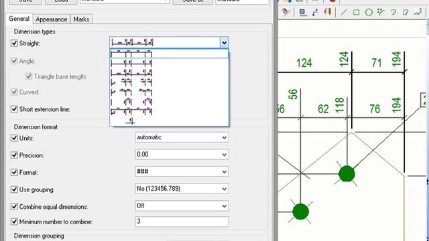Toggle the Curved checkbox
Viewport: 429px width, 241px height.
point(14,92)
